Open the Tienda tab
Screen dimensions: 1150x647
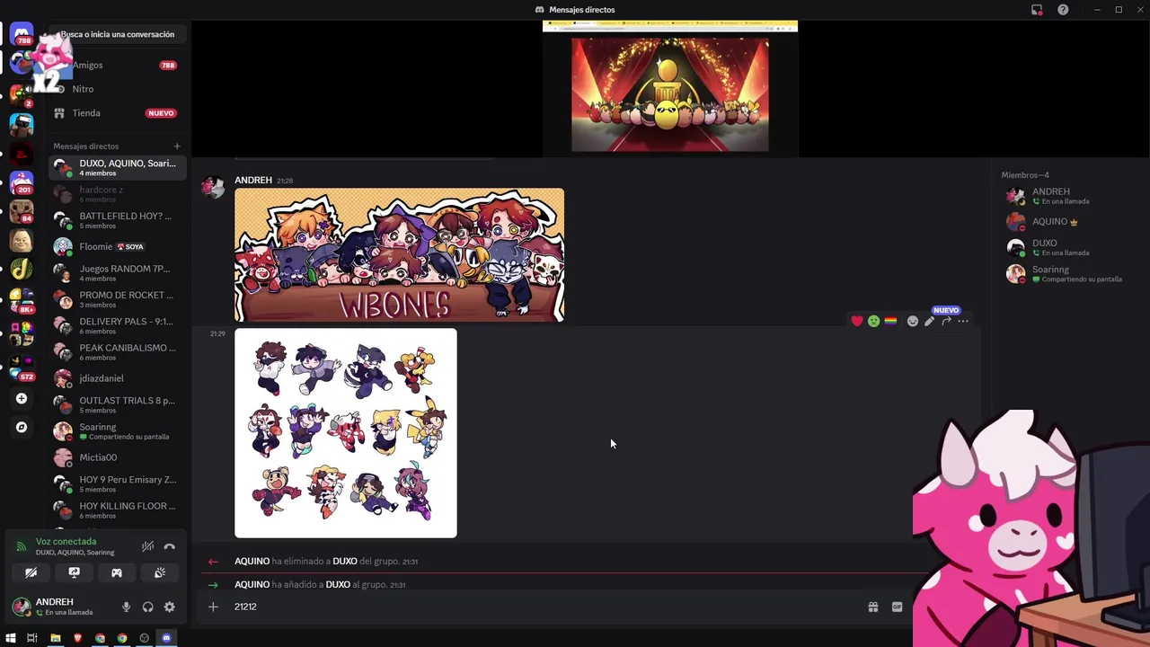point(117,113)
